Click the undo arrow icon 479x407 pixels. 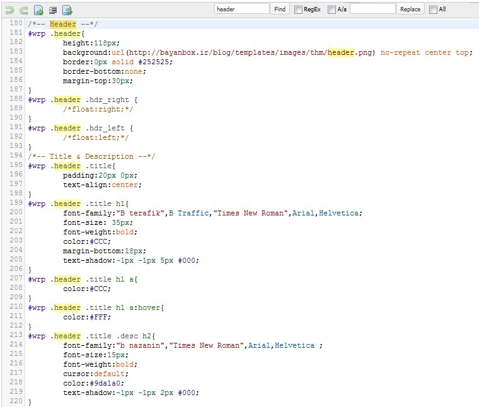pos(9,9)
